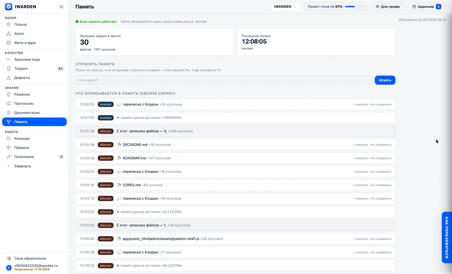Open the IWARDEN project dropdown
The width and height of the screenshot is (452, 274).
285,7
